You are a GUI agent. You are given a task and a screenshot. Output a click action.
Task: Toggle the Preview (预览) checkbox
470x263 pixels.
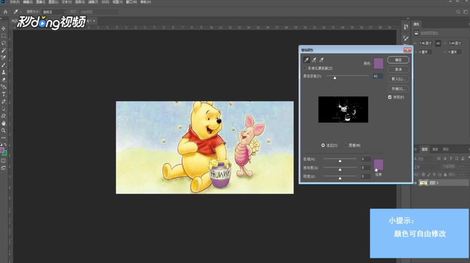tap(389, 97)
